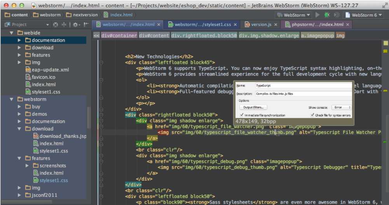This screenshot has width=389, height=205.
Task: Select the documentation folder under webide
Action: (x=44, y=40)
